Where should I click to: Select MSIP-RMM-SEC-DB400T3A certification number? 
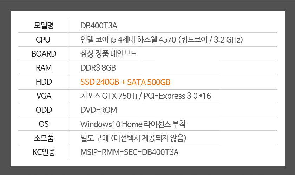click(130, 152)
